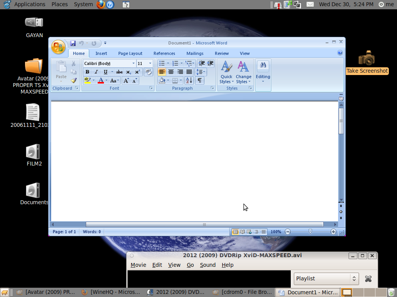Open the round Office button menu
The width and height of the screenshot is (397, 297).
click(x=58, y=47)
